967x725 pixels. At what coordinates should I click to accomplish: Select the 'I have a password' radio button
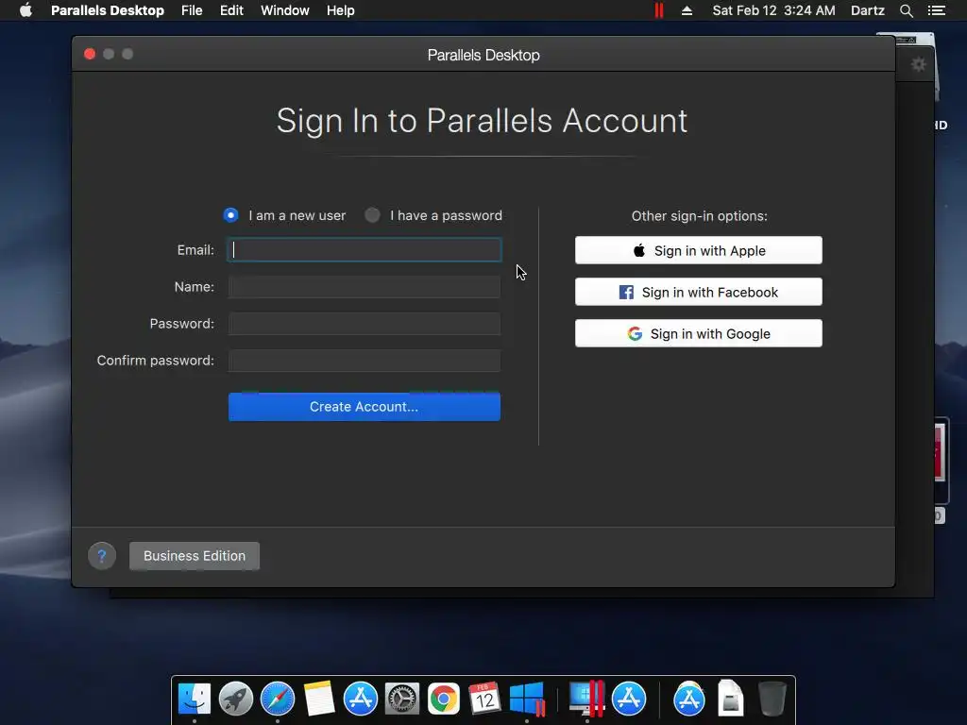click(372, 215)
